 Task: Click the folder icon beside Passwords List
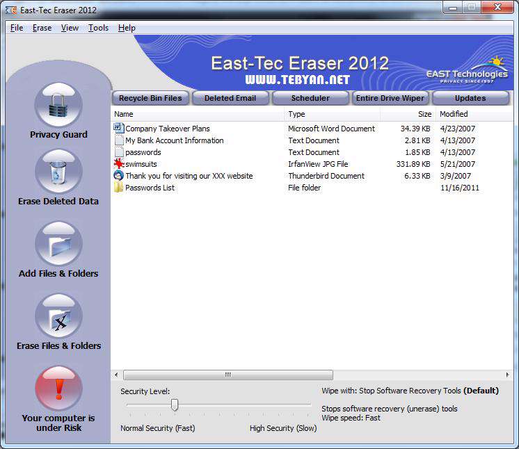[x=118, y=188]
